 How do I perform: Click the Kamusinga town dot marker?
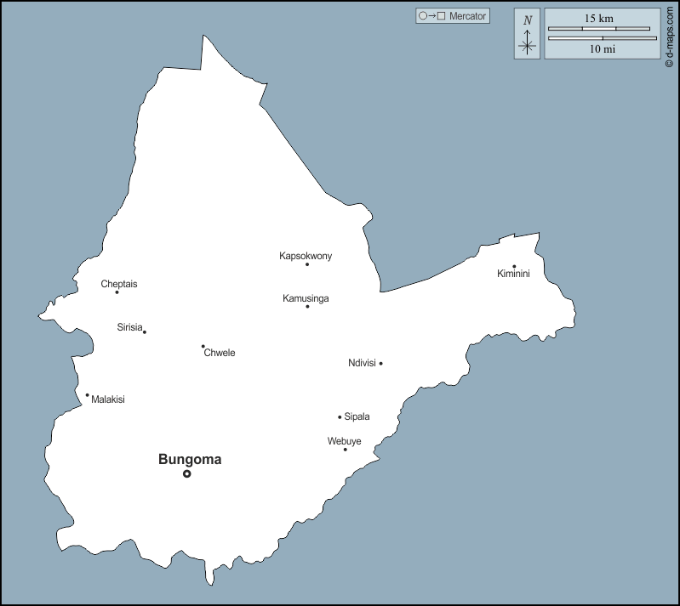coord(307,306)
